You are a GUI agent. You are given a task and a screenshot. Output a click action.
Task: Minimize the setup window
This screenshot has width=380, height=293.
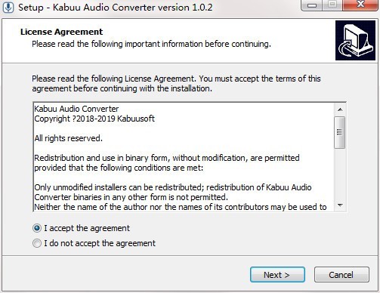(312, 5)
